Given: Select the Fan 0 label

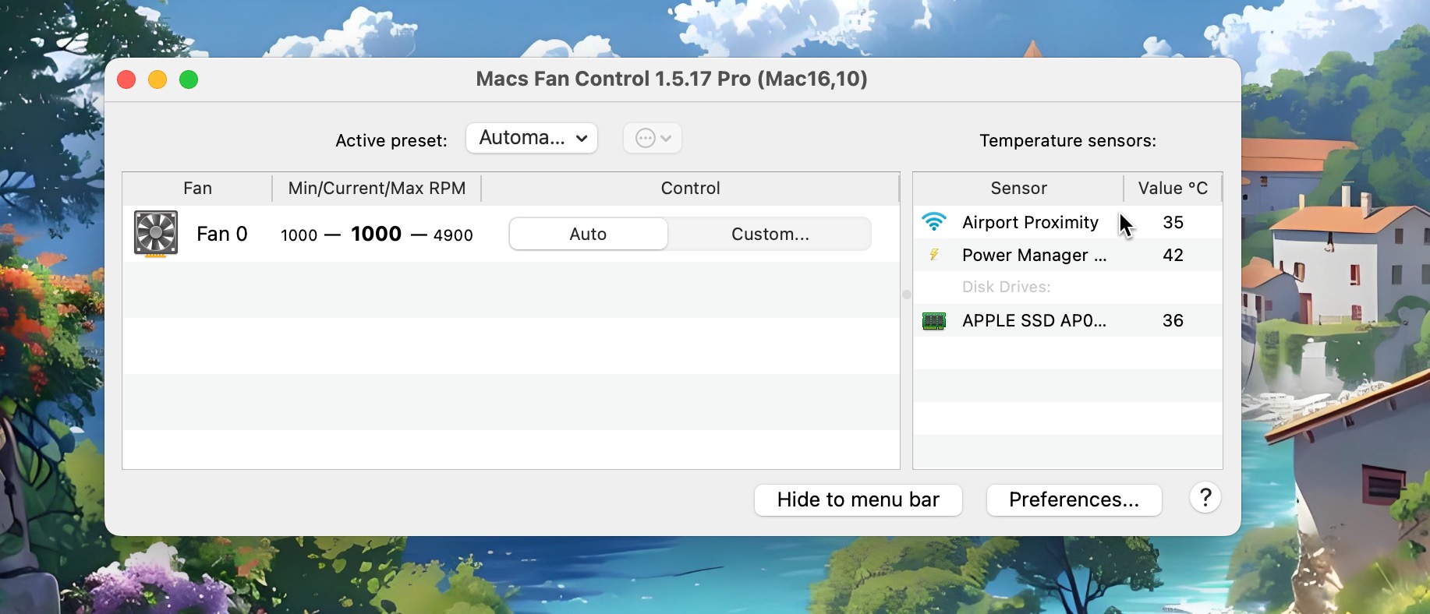Looking at the screenshot, I should pyautogui.click(x=221, y=234).
